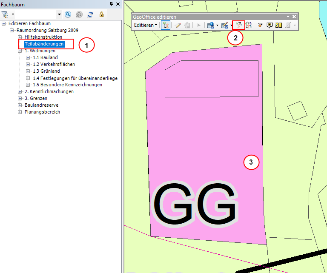Open the Editieren menu
327x273 pixels.
(x=145, y=26)
